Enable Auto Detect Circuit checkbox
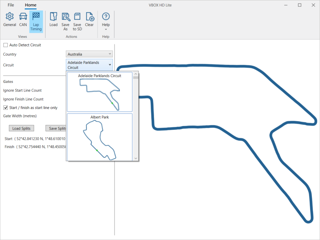Screen dimensions: 320x240 pos(6,45)
